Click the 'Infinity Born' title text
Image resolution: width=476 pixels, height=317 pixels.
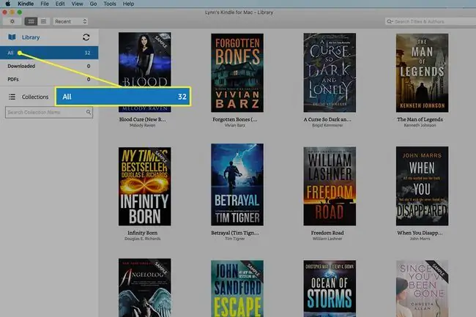(x=142, y=233)
